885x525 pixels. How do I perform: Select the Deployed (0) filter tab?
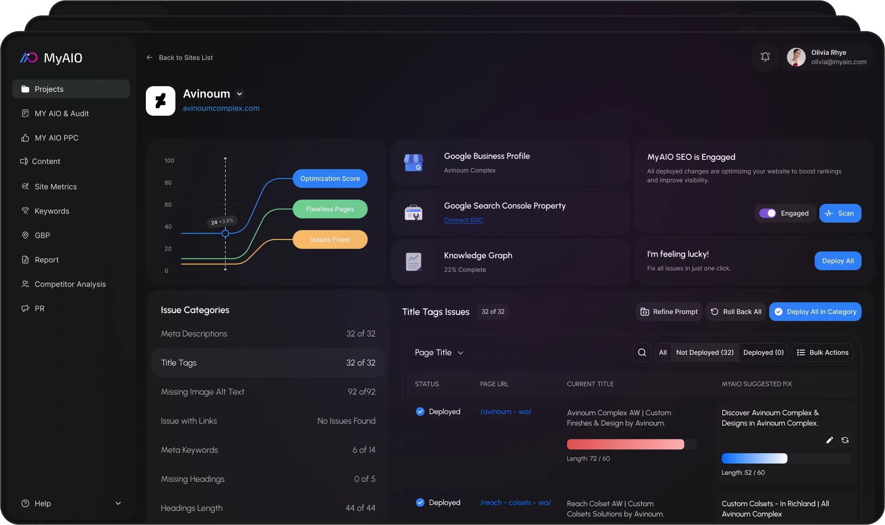(764, 352)
